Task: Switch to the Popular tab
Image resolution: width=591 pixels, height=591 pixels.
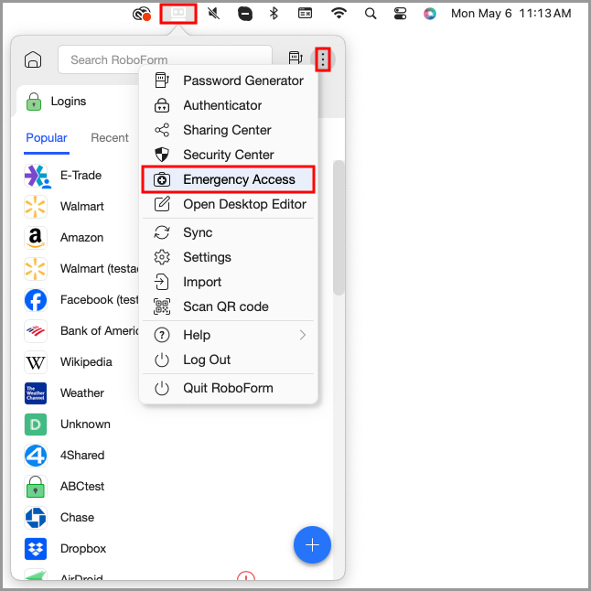Action: pos(47,138)
